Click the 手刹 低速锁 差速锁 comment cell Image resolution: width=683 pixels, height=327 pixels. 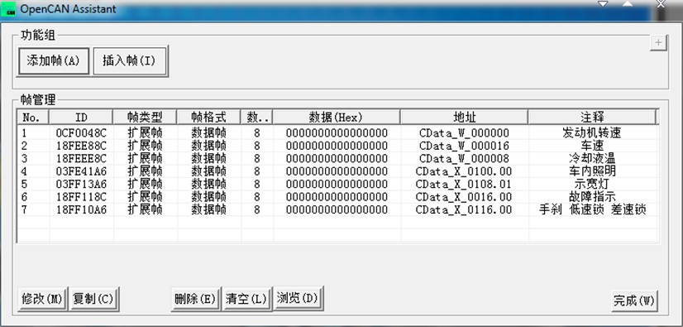coord(592,209)
